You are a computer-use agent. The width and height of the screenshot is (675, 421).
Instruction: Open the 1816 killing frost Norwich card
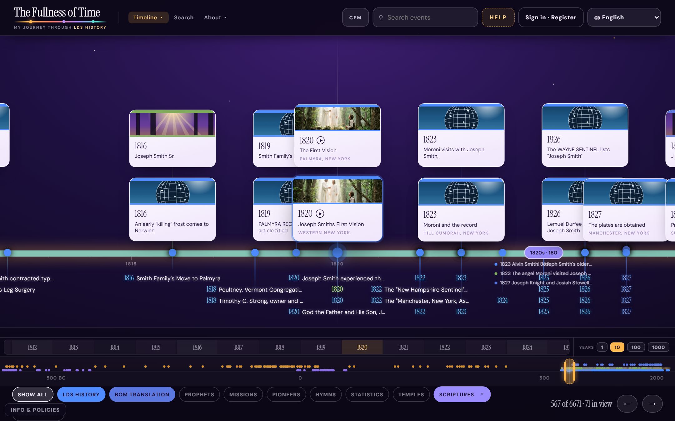[x=172, y=210]
